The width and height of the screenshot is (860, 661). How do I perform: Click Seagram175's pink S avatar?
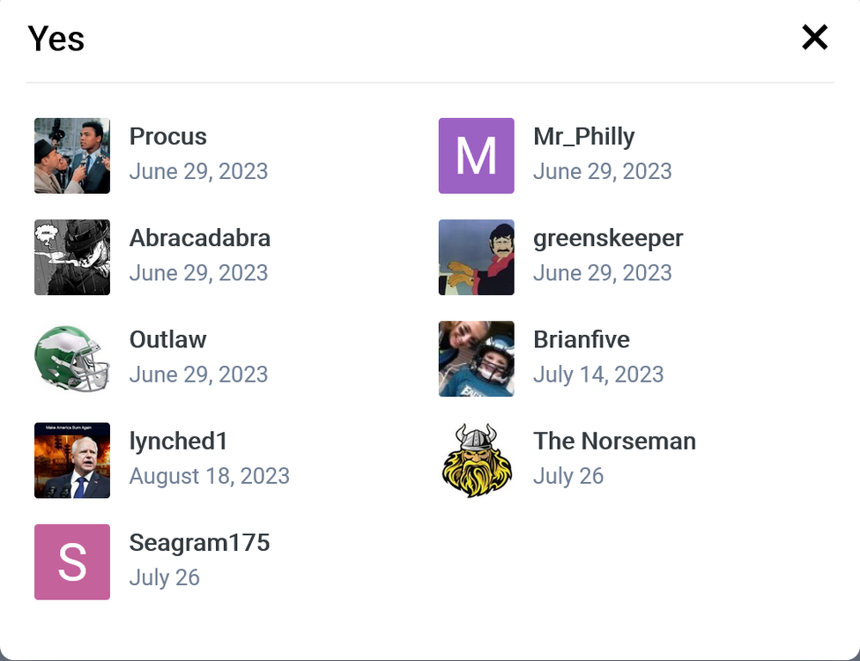click(72, 562)
